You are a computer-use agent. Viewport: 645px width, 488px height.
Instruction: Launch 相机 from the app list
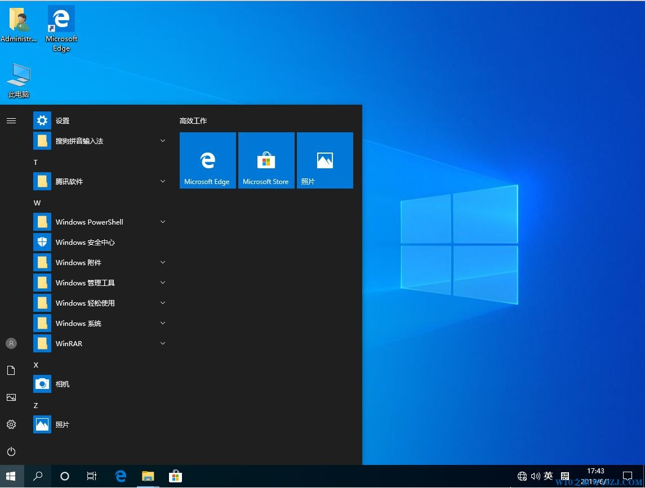pos(101,384)
